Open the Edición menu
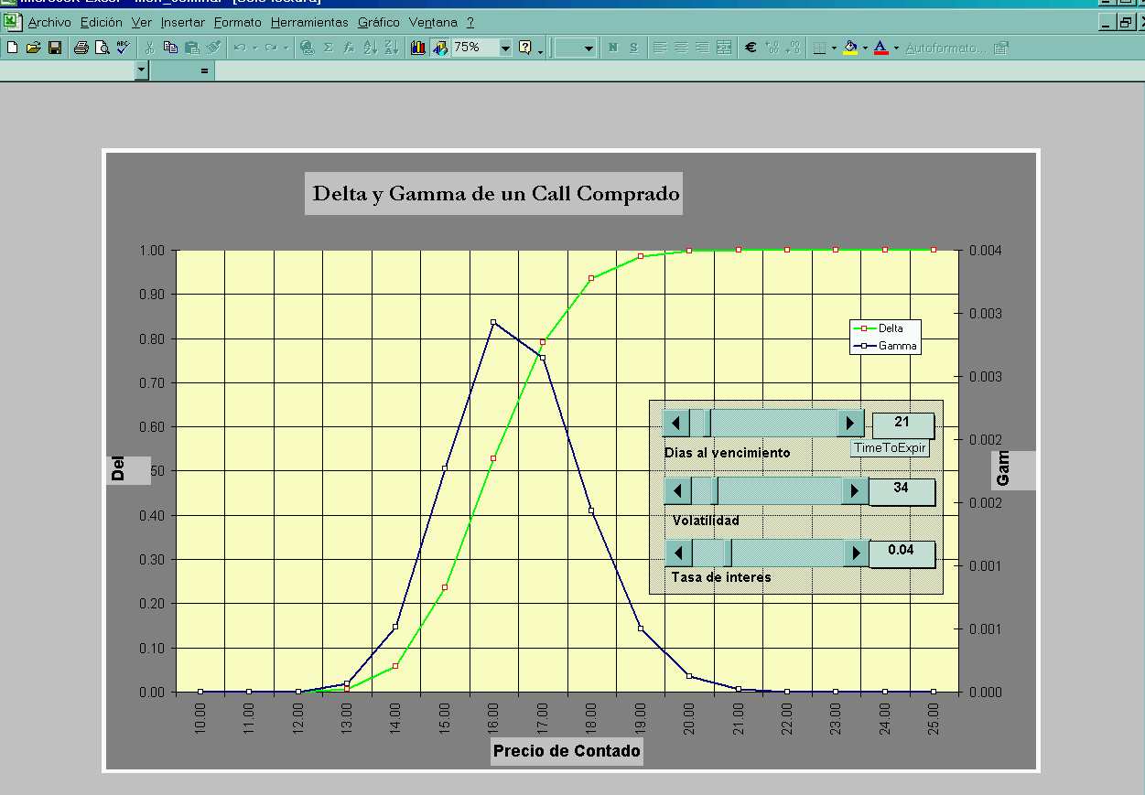The image size is (1145, 795). tap(102, 22)
